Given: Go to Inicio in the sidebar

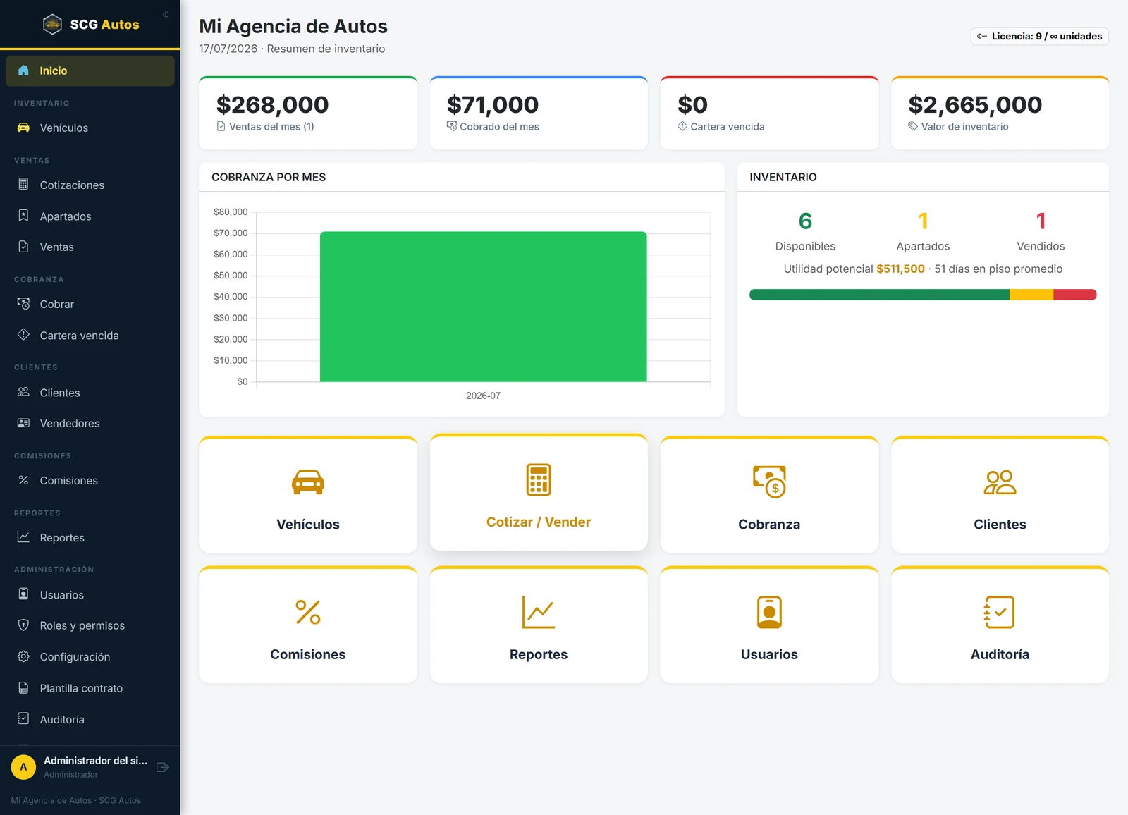Looking at the screenshot, I should [x=90, y=71].
